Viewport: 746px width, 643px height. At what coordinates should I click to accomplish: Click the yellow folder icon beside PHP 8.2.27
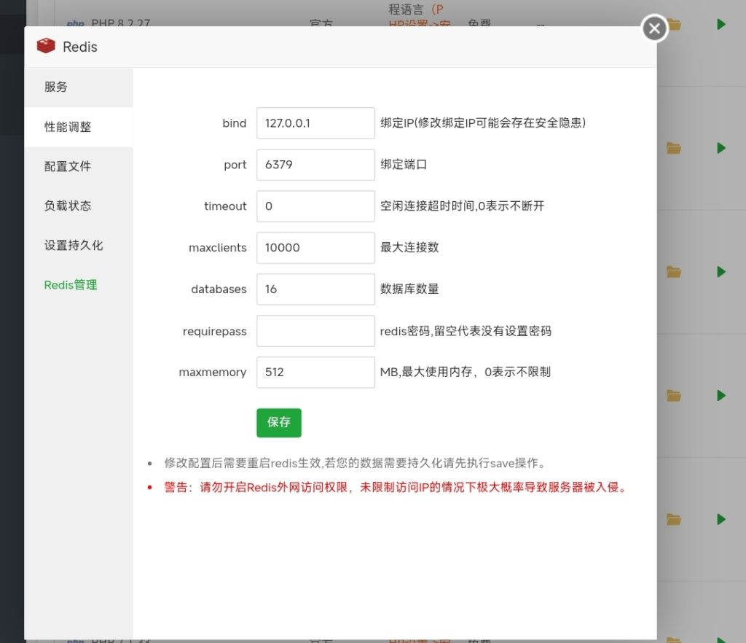pyautogui.click(x=674, y=24)
